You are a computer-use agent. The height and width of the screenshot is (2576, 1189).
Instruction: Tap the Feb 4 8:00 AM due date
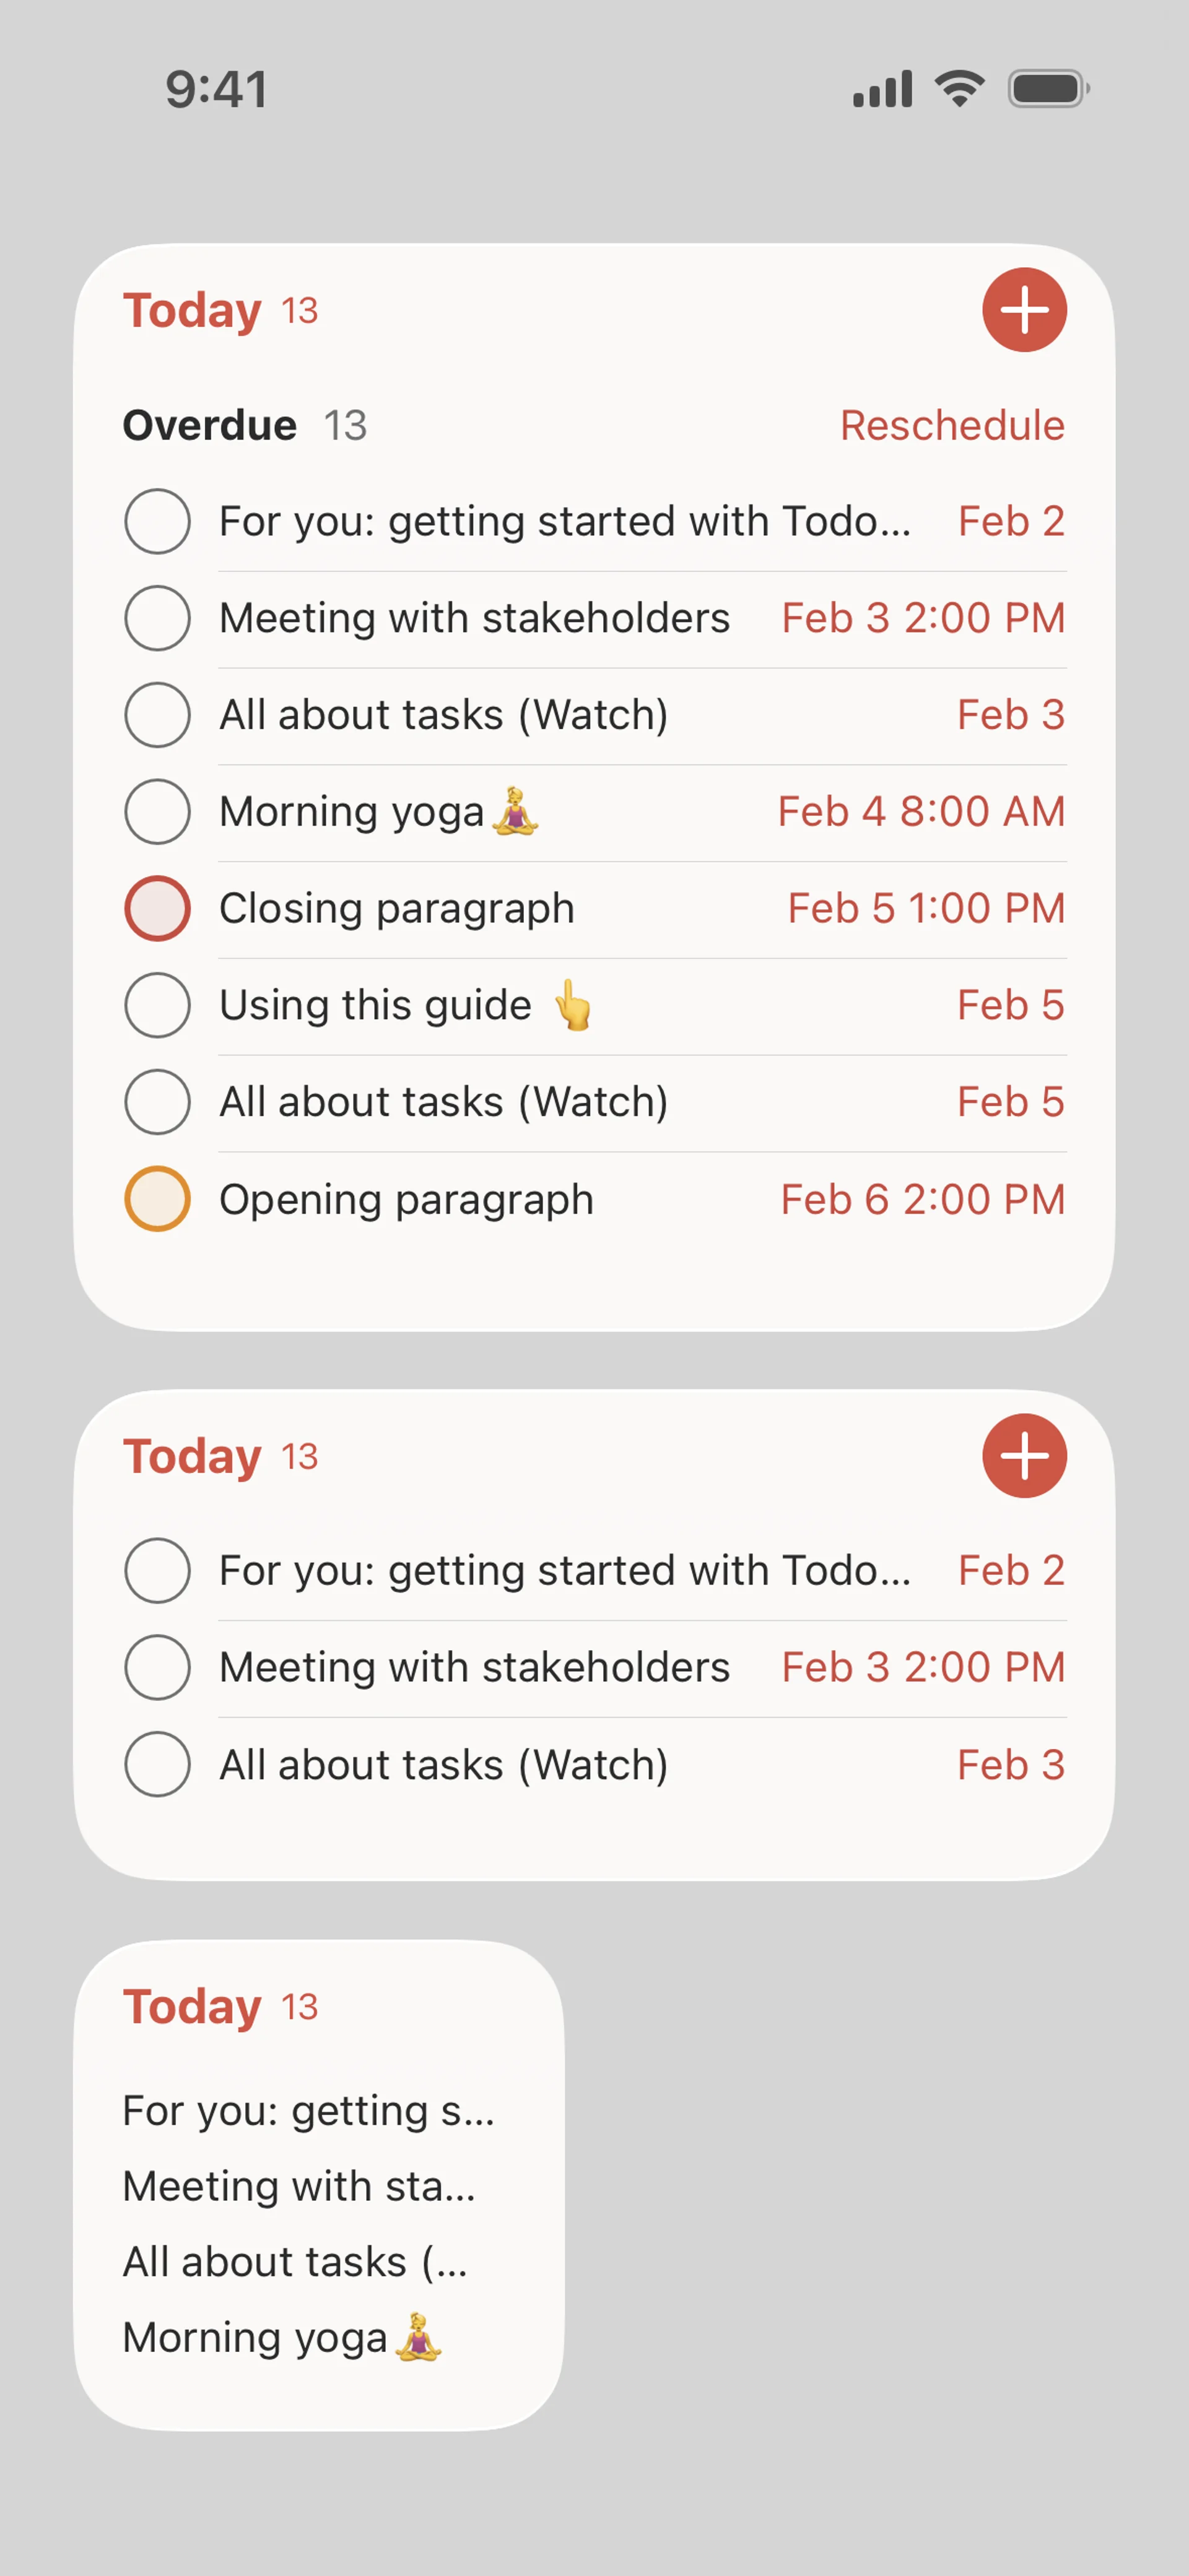[921, 811]
